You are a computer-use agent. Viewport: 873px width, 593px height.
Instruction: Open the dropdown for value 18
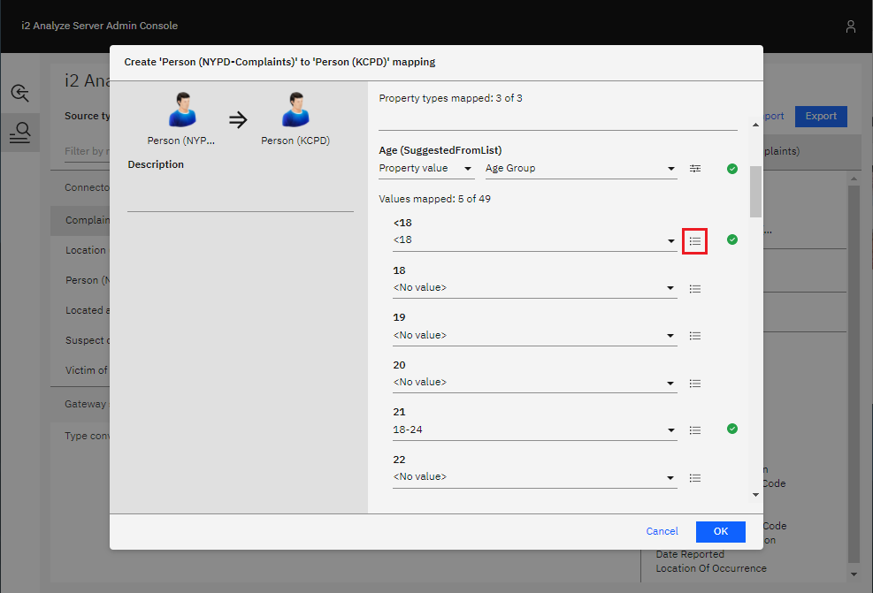tap(534, 288)
